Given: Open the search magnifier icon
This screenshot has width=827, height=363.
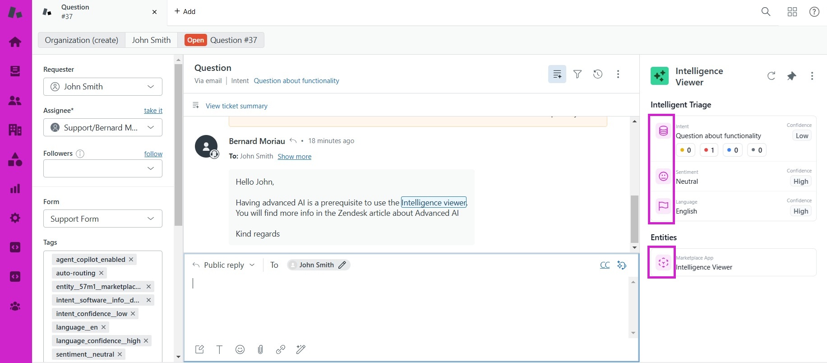Looking at the screenshot, I should tap(766, 12).
